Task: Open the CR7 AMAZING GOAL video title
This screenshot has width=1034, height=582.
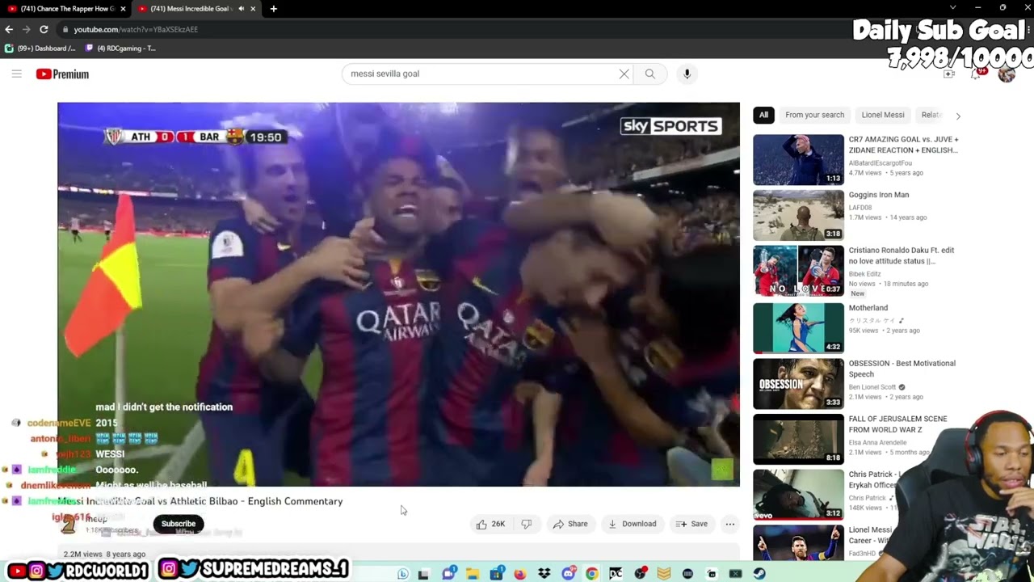Action: (903, 145)
